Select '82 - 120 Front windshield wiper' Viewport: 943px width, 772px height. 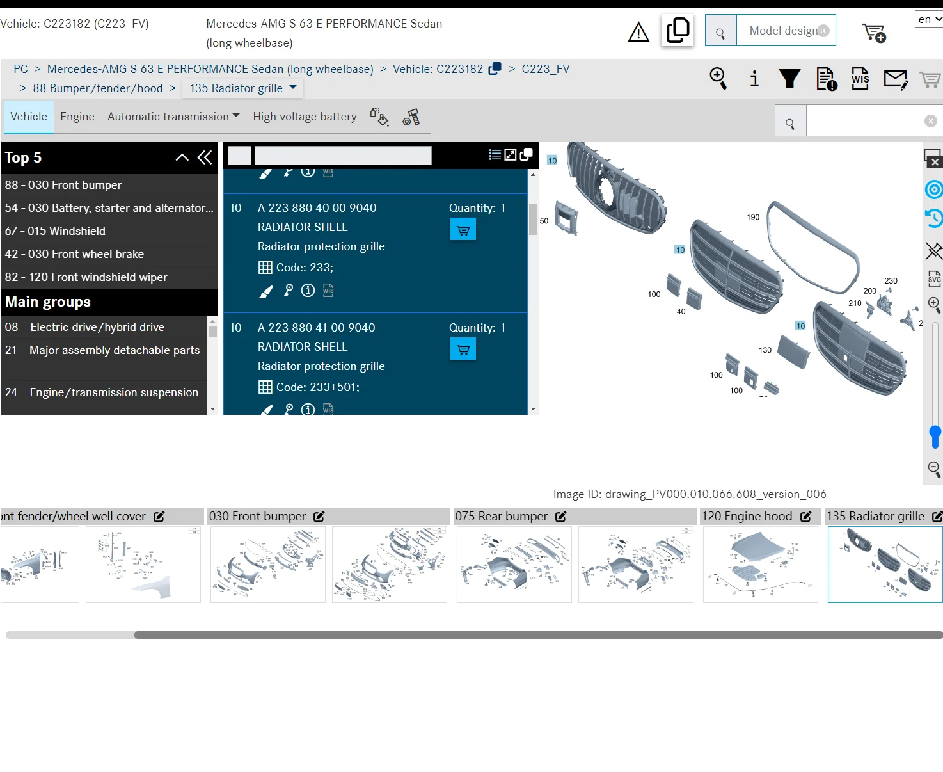[109, 277]
